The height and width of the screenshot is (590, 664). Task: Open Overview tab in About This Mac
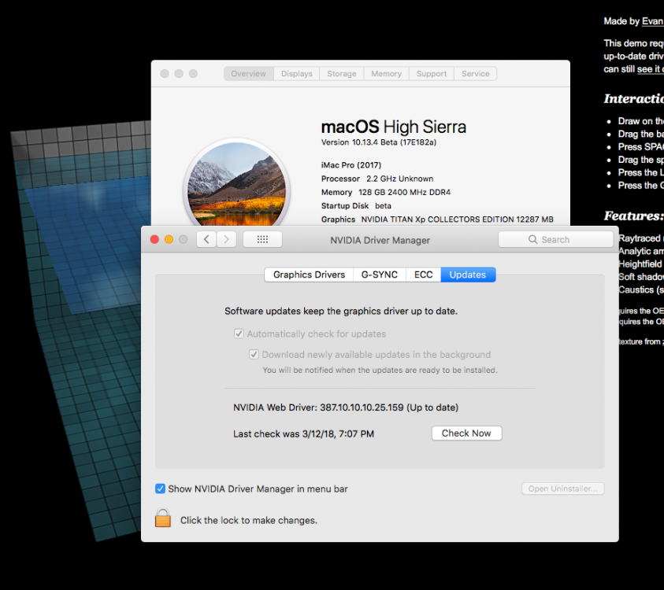(x=249, y=74)
